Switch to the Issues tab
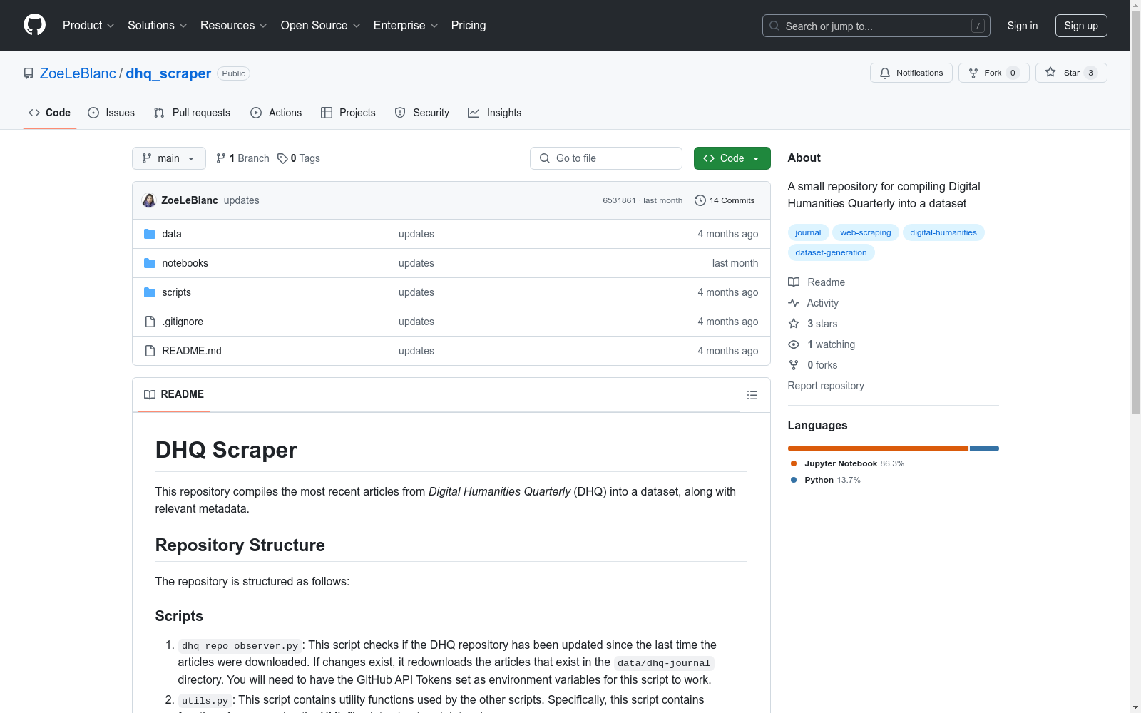 pyautogui.click(x=111, y=113)
